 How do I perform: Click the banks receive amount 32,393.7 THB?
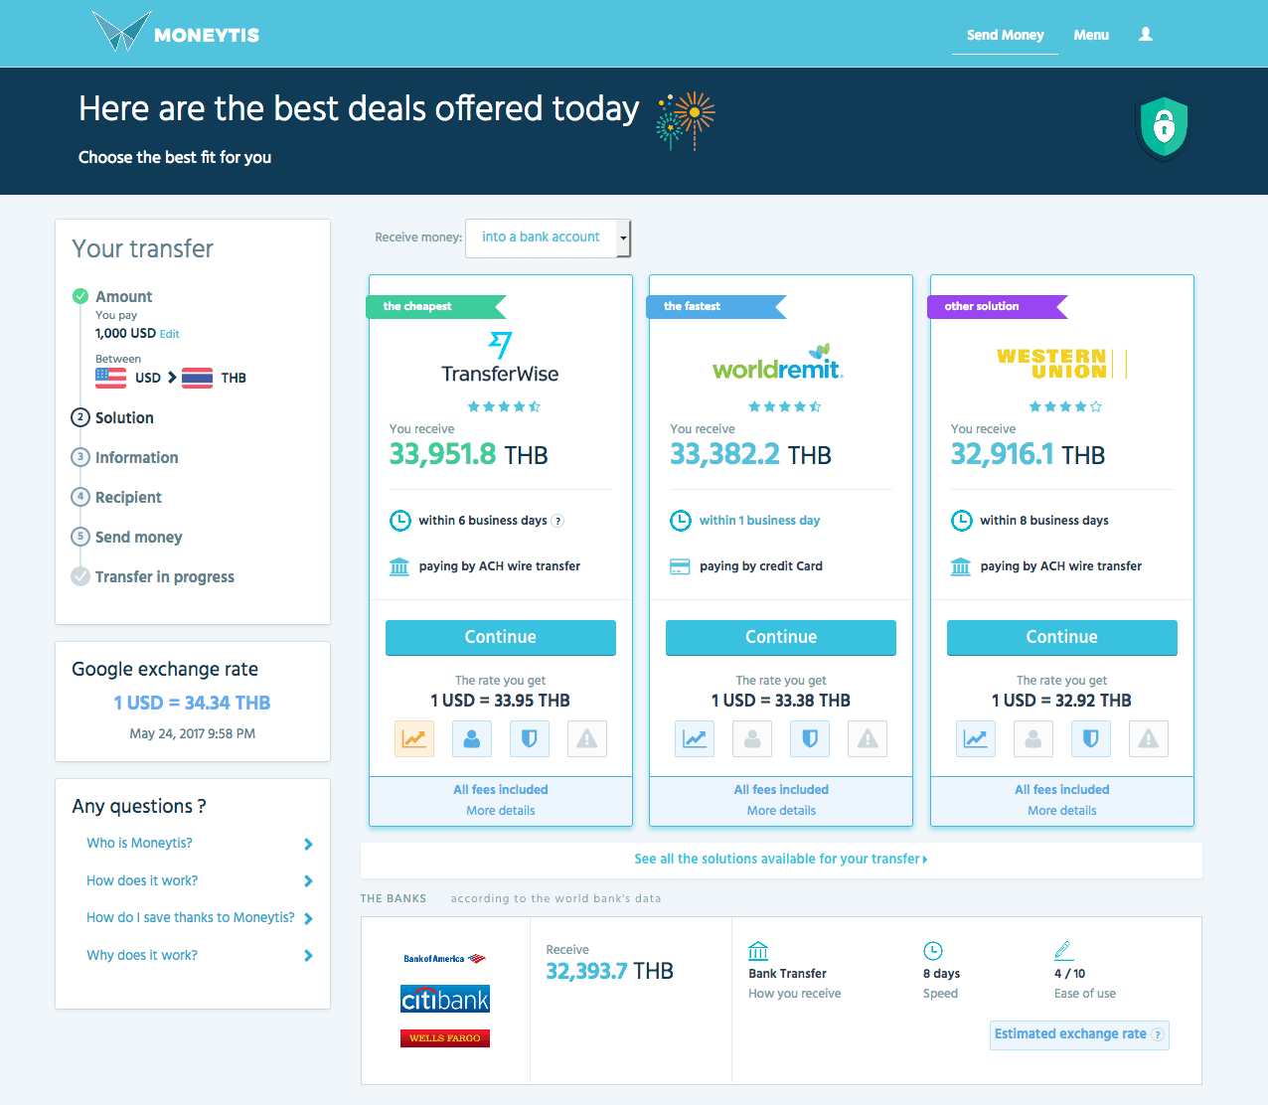pyautogui.click(x=609, y=971)
